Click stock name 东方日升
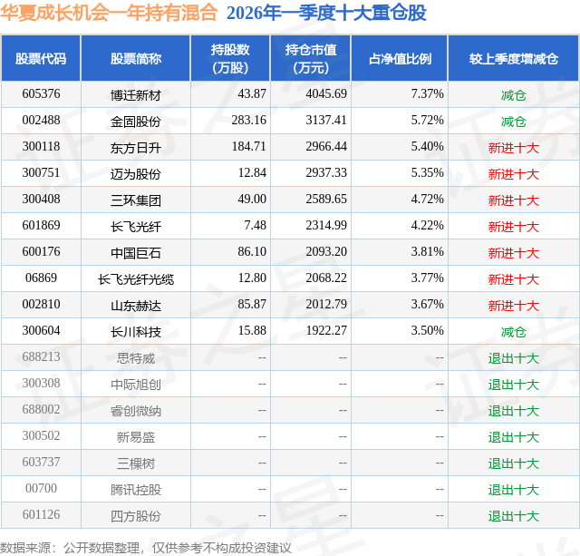Screen dimensions: 580x556 [136, 148]
